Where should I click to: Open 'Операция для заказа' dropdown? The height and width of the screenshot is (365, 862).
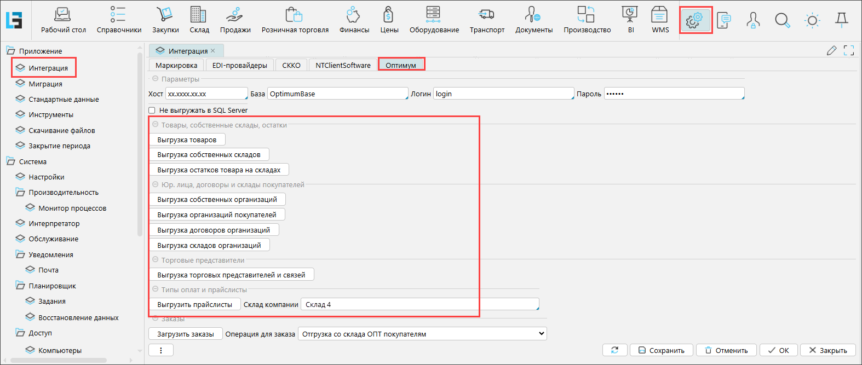click(x=422, y=334)
